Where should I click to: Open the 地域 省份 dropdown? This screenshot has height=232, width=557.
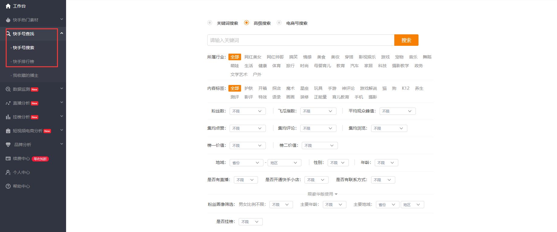click(x=247, y=163)
